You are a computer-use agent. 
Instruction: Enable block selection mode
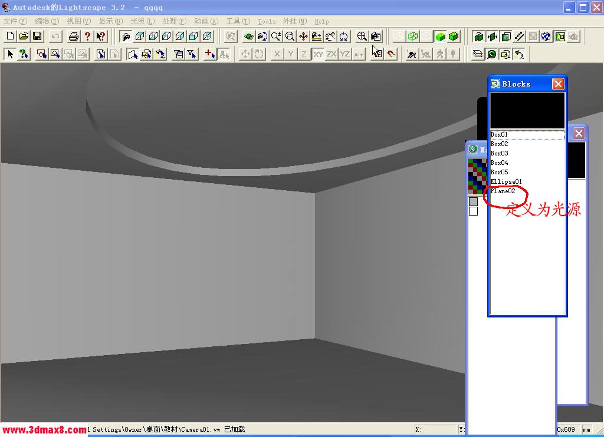coord(146,54)
